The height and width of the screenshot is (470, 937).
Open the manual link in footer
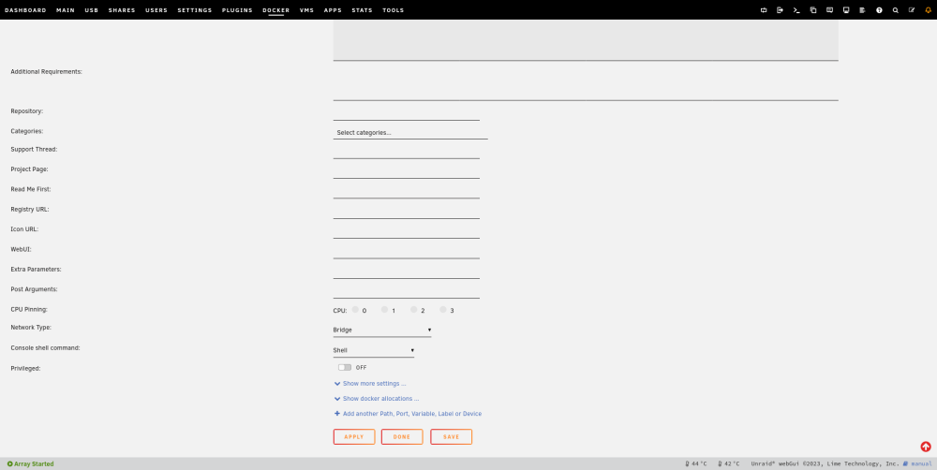point(921,464)
